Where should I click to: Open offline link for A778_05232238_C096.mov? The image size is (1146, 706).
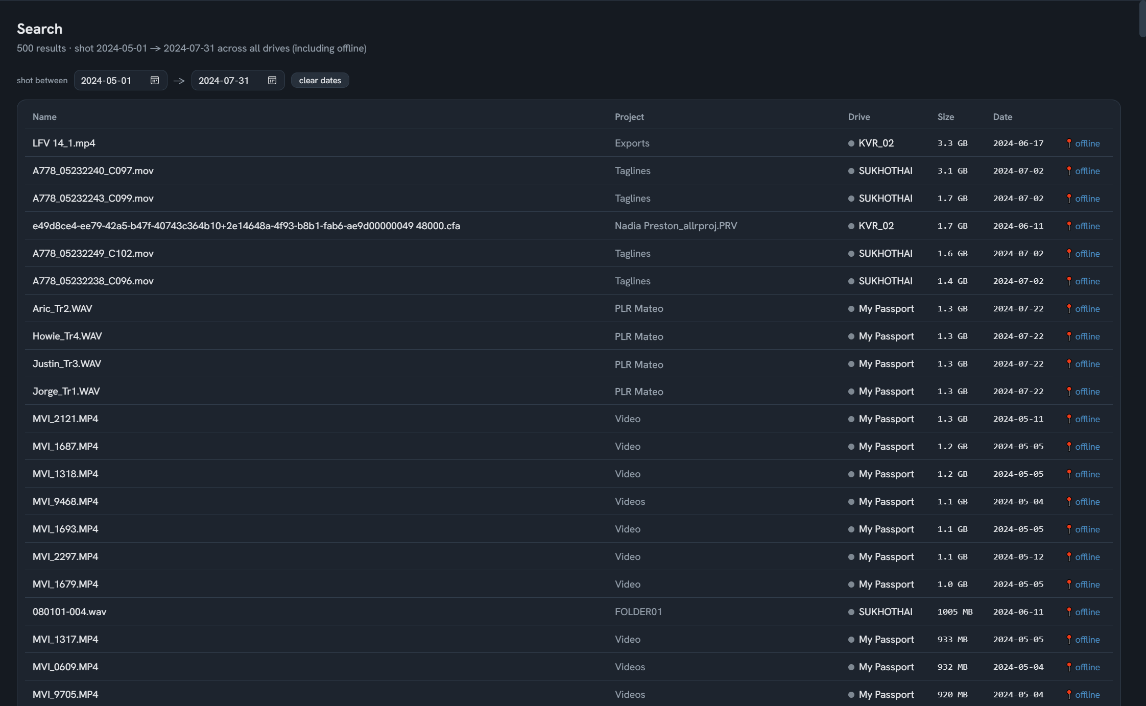click(1087, 281)
